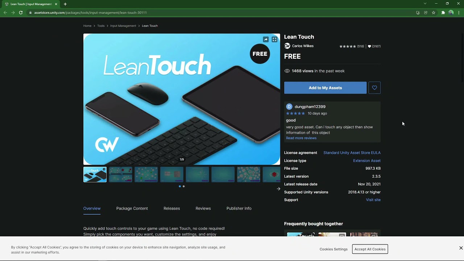Image resolution: width=464 pixels, height=261 pixels.
Task: Go to Home in the breadcrumb
Action: tap(87, 26)
